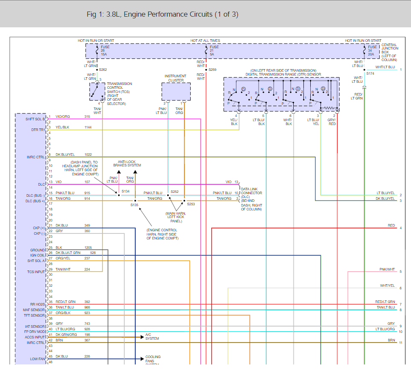Click the Cooling Fans destination label
Viewport: 411px width, 370px height.
[153, 359]
